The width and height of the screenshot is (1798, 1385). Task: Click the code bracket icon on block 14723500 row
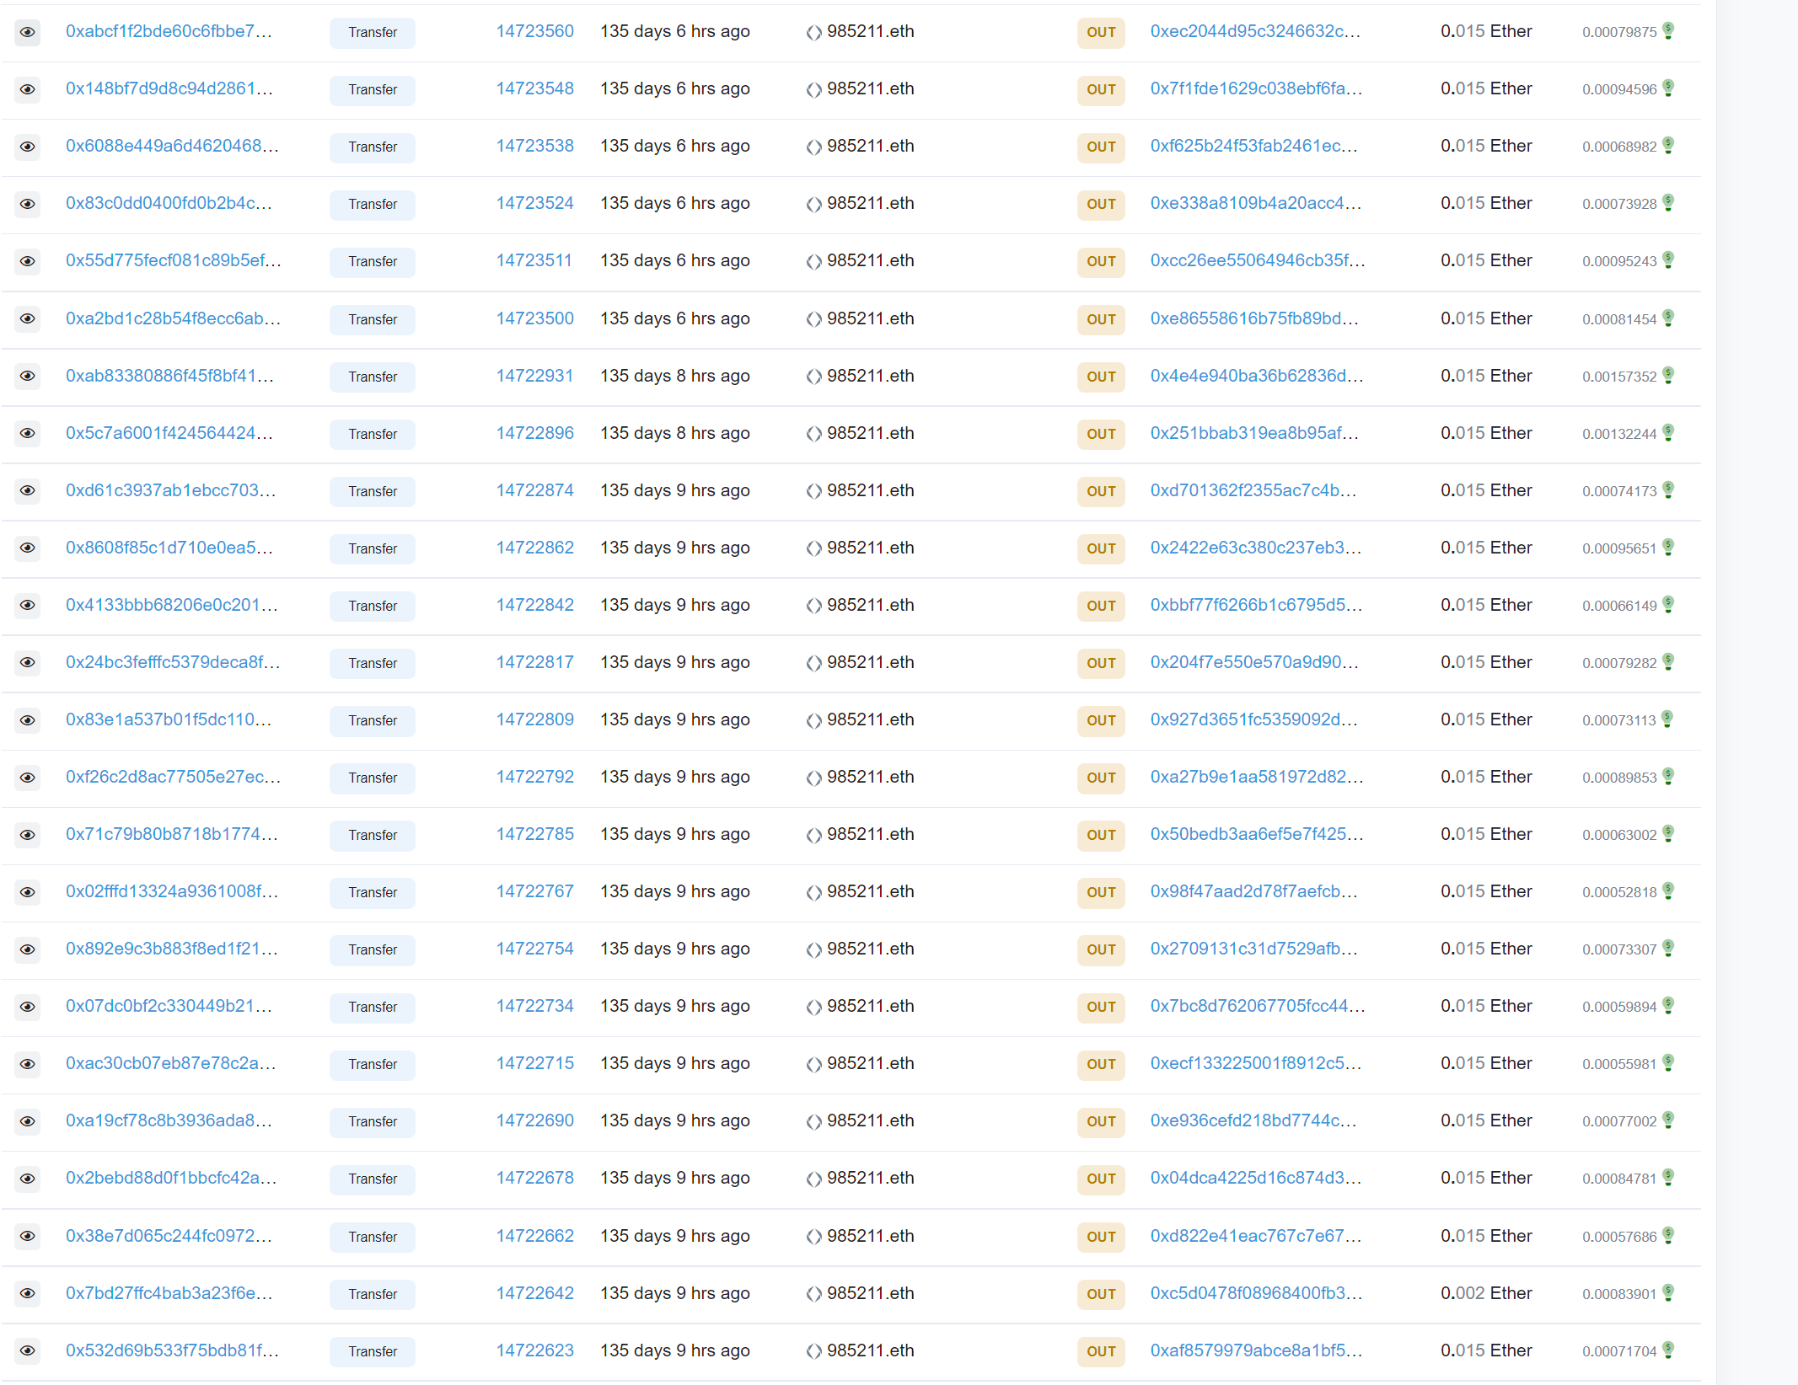pos(813,319)
